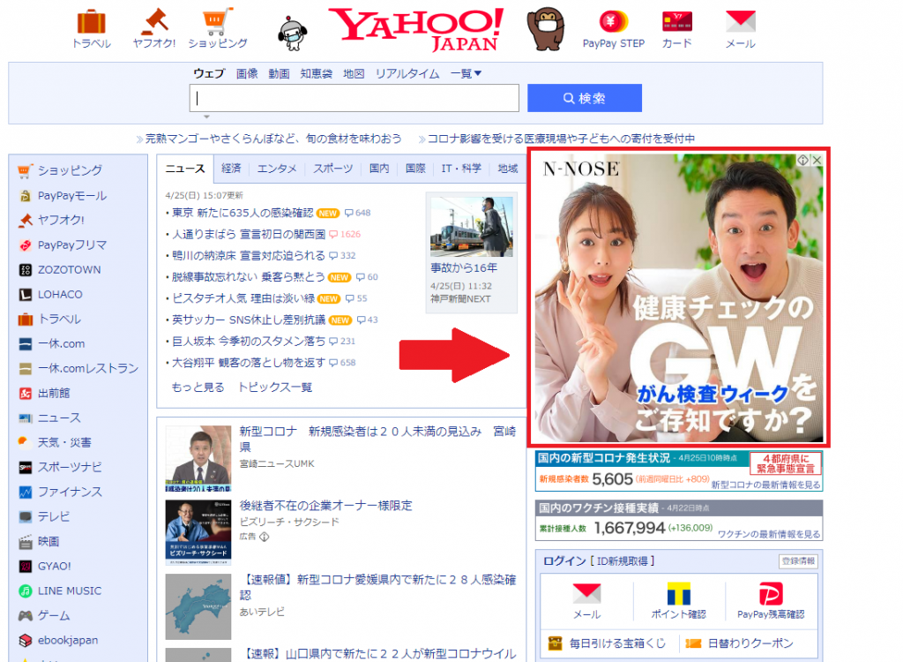Open 一休.com in sidebar

point(51,343)
